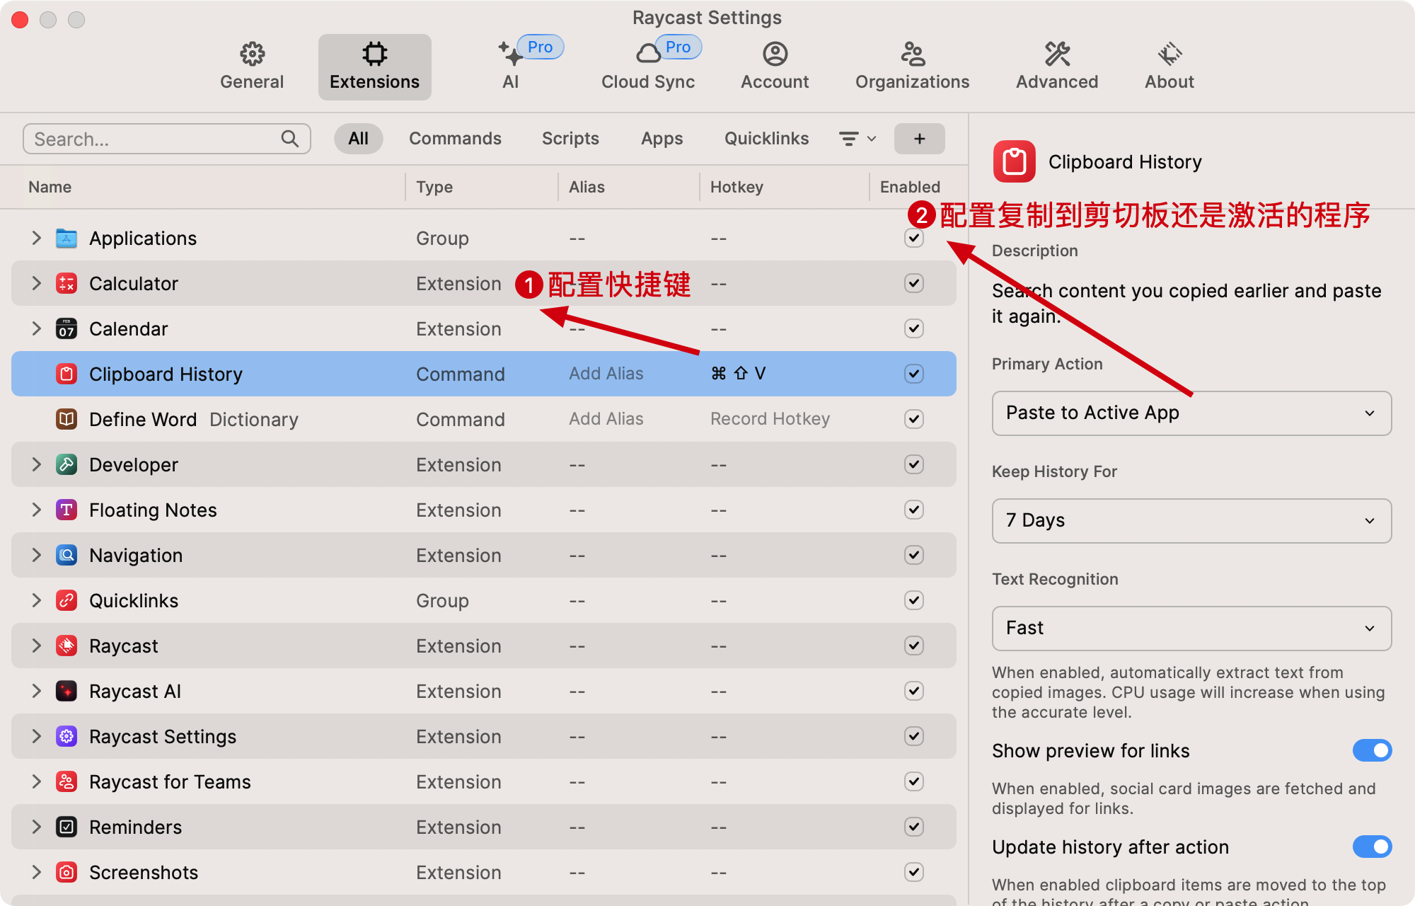Image resolution: width=1415 pixels, height=906 pixels.
Task: Open Advanced tools icon tab
Action: point(1057,54)
